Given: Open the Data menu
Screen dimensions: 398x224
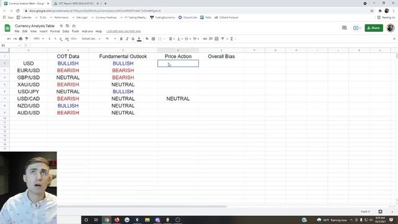Looking at the screenshot, I should (66, 31).
